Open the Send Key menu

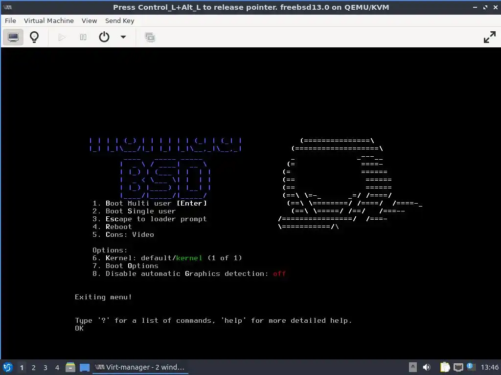(120, 21)
